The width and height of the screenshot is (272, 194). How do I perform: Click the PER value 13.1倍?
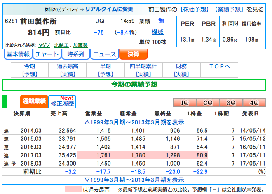point(187,40)
